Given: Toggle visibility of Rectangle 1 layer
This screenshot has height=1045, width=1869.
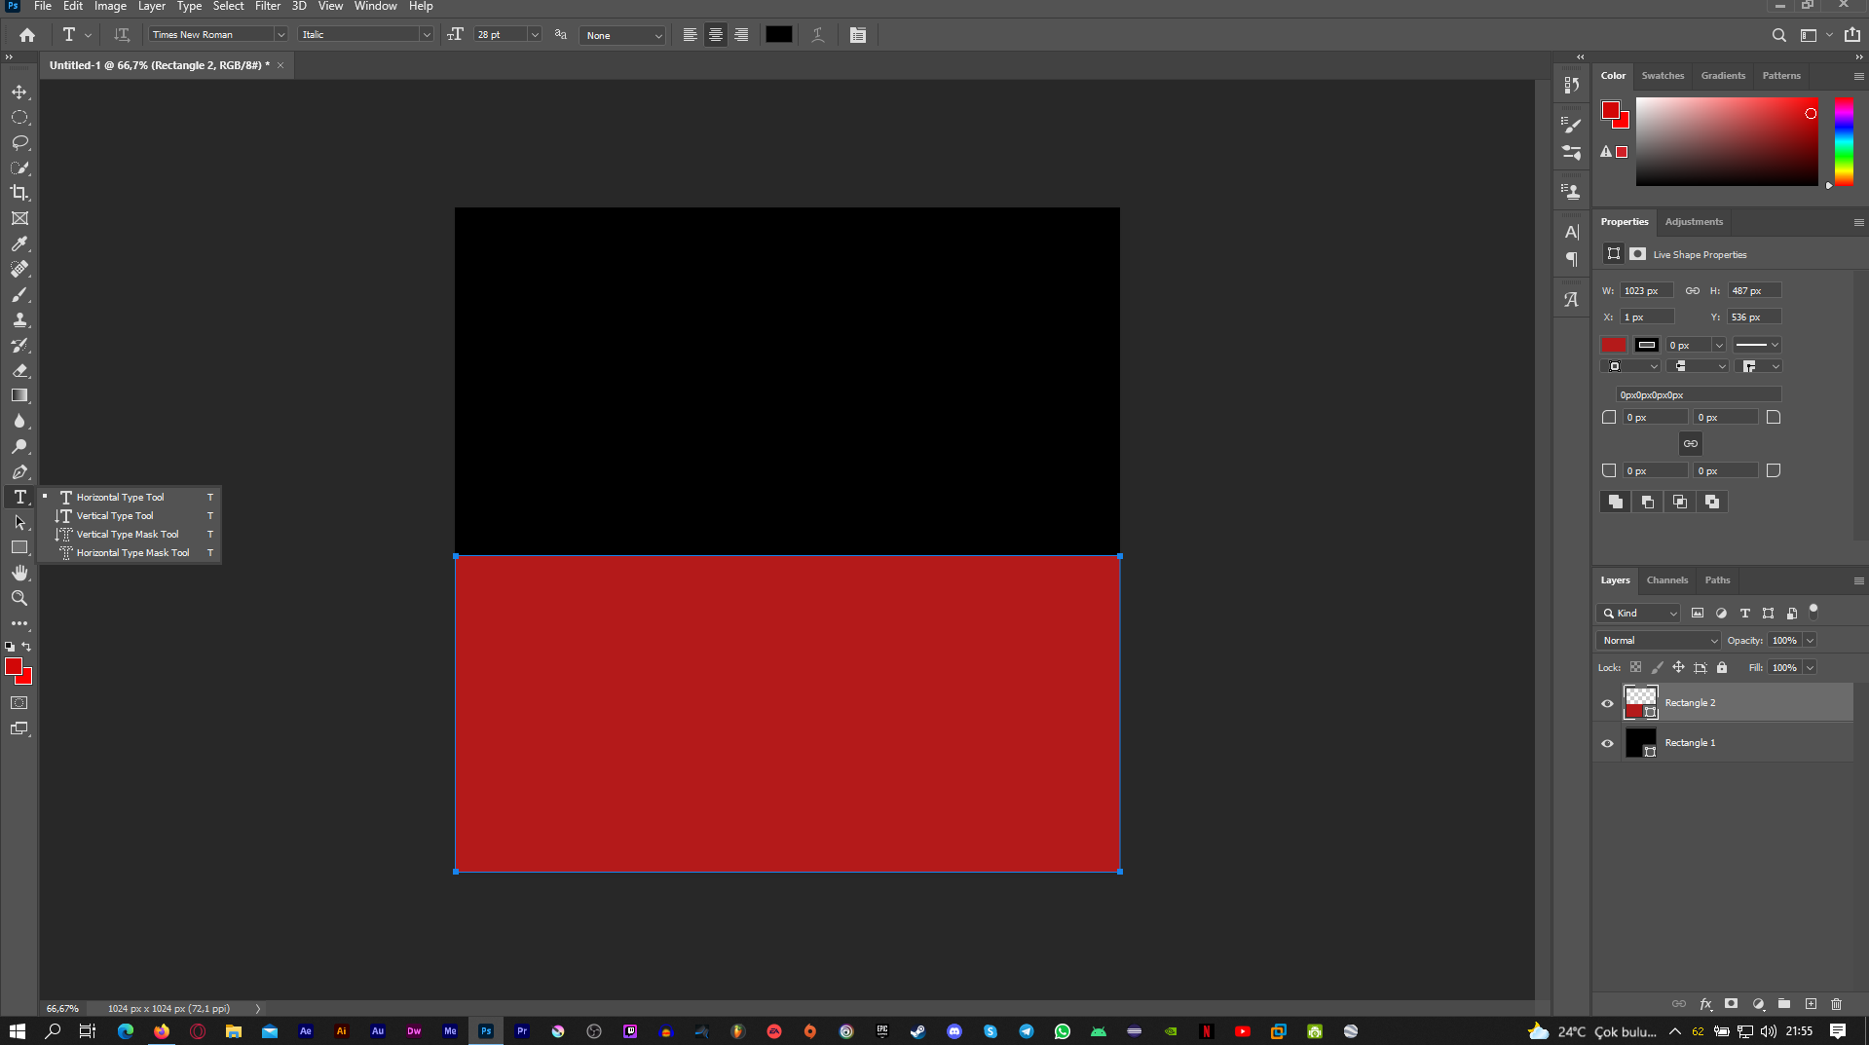Looking at the screenshot, I should (x=1607, y=743).
